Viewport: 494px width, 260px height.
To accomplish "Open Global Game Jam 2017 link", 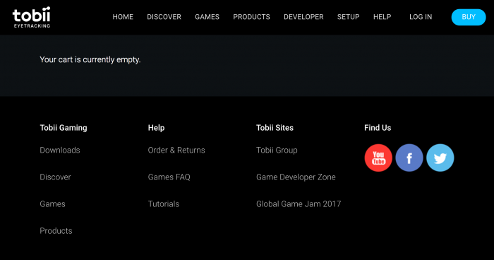I will pos(299,204).
